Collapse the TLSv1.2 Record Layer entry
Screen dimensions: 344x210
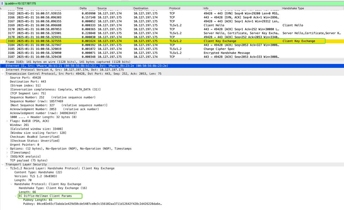pos(7,168)
